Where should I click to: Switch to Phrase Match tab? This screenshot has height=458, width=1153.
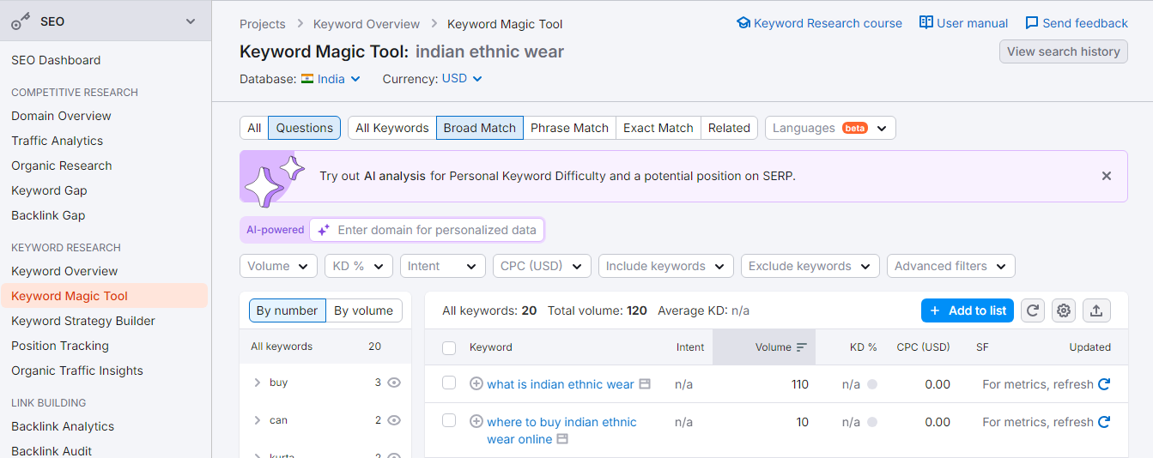point(569,128)
